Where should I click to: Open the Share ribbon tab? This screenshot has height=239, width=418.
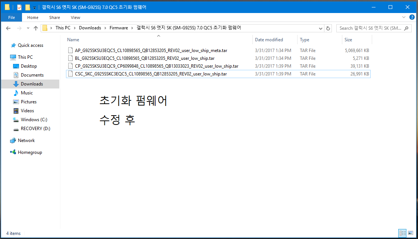54,17
